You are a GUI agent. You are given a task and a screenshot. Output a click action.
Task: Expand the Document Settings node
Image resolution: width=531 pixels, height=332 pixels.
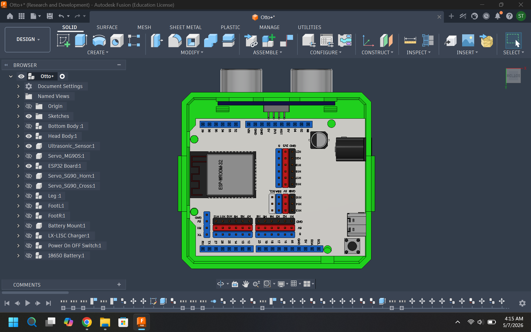coord(18,86)
